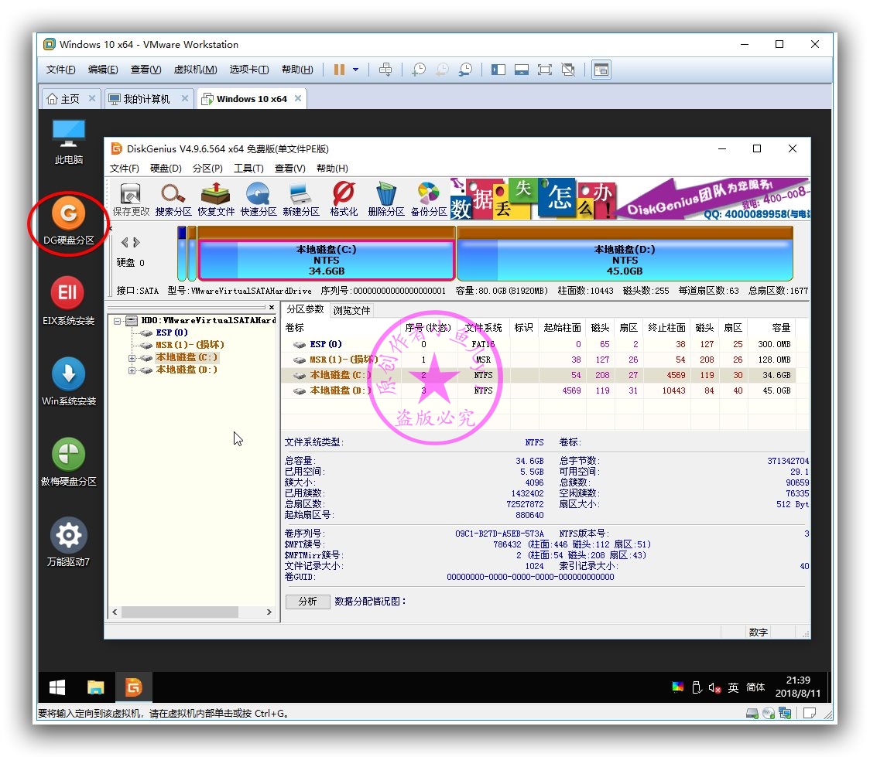Open File Explorer from taskbar
Image resolution: width=870 pixels, height=757 pixels.
pos(95,687)
